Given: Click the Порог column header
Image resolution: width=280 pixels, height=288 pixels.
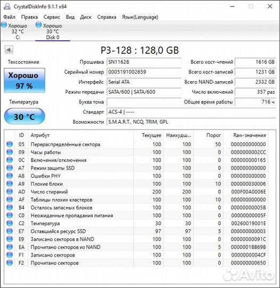Looking at the screenshot, I should [x=209, y=135].
